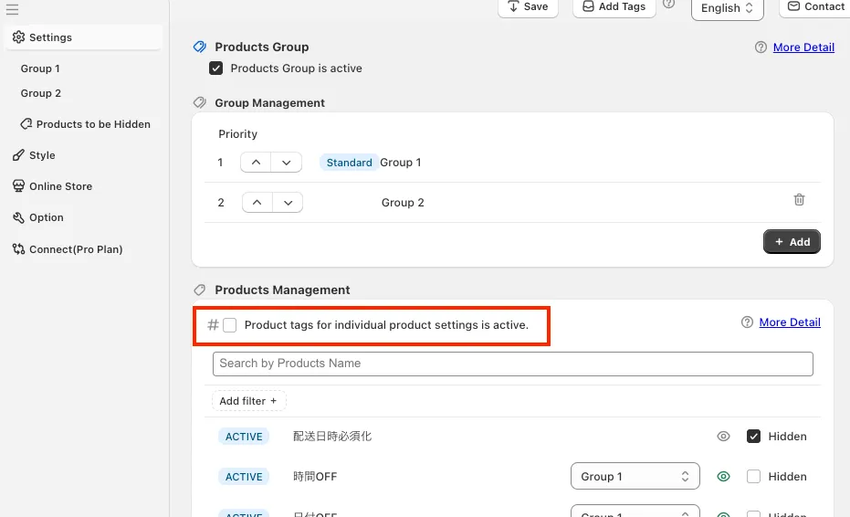Click Add filter button
Image resolution: width=850 pixels, height=517 pixels.
(248, 401)
